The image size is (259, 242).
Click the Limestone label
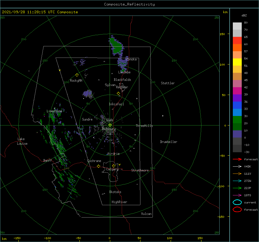click(54, 111)
